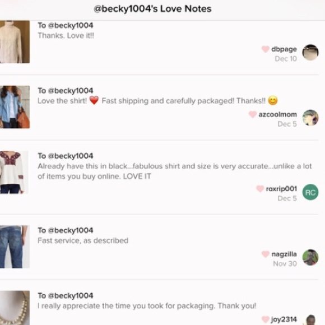Open azcoolmom's profile avatar
This screenshot has height=325, width=325.
pos(310,118)
